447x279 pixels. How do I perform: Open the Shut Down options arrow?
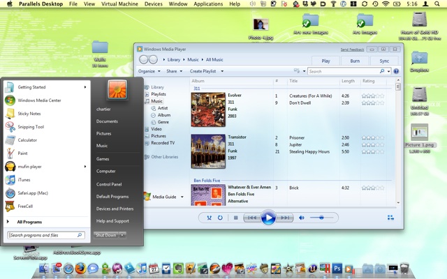pos(122,235)
